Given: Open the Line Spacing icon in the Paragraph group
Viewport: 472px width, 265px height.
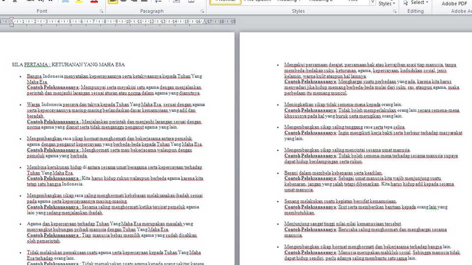Looking at the screenshot, I should 158,1.
